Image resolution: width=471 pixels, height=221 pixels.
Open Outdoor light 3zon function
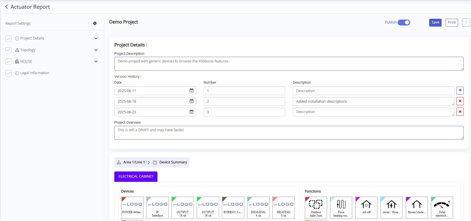click(316, 208)
